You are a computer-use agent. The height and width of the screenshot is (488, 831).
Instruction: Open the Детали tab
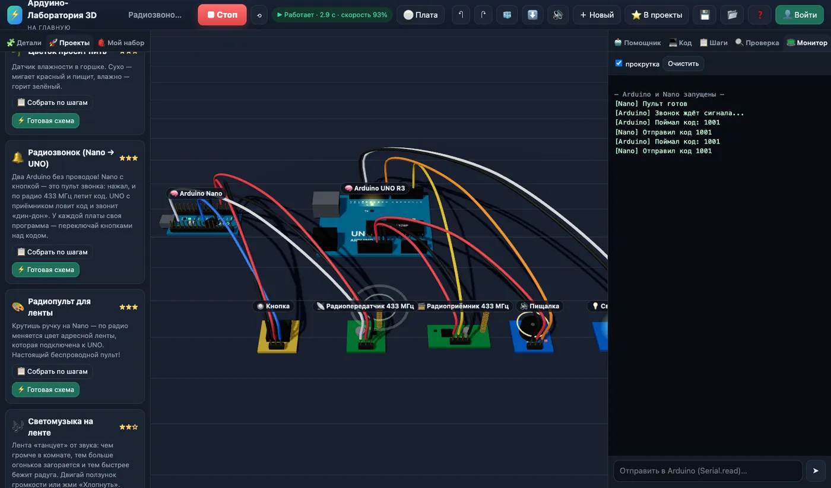(24, 43)
